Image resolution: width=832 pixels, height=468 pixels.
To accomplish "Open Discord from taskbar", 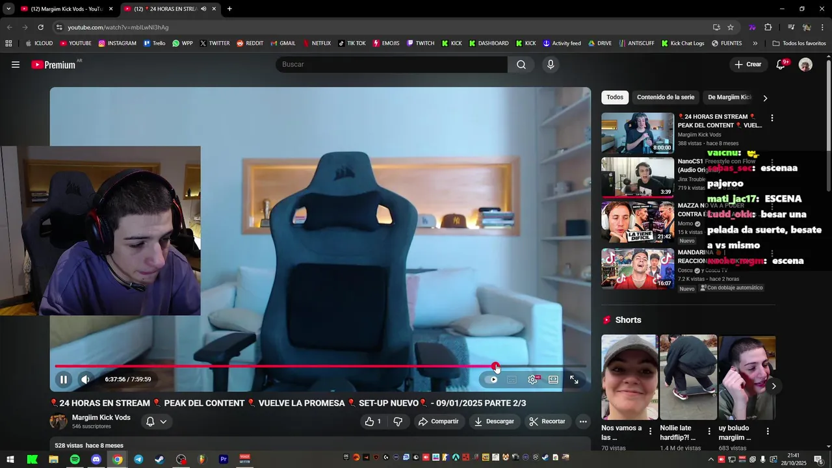I will [96, 460].
